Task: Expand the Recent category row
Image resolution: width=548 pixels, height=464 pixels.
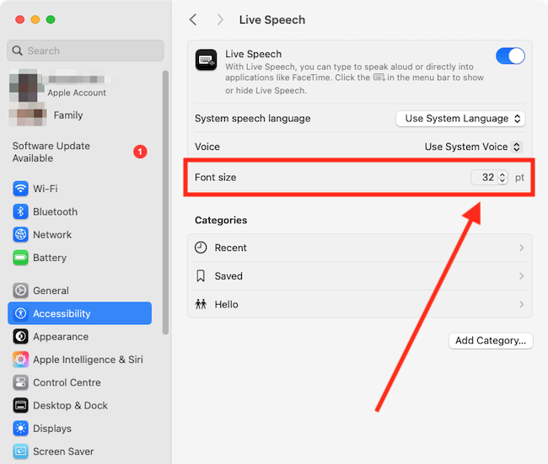Action: click(x=521, y=248)
